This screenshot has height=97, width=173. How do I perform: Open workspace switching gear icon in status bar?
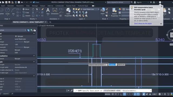pos(159,94)
